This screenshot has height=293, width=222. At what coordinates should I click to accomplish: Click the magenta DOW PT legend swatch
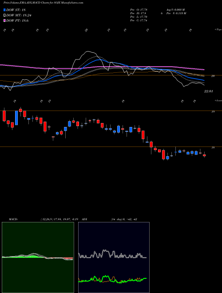[4, 21]
